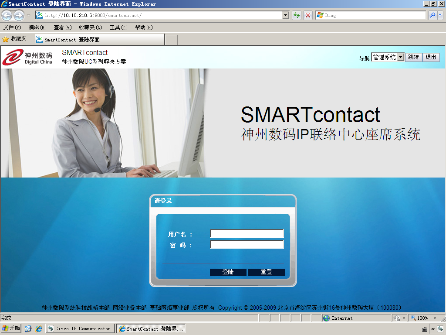The height and width of the screenshot is (335, 446).
Task: Refresh the page with green arrows icon
Action: click(296, 15)
